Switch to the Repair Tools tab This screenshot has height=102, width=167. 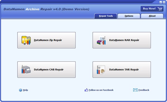tap(106, 16)
